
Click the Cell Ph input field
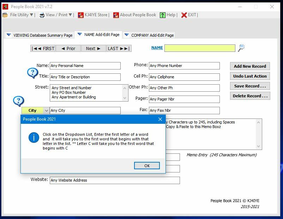[184, 77]
